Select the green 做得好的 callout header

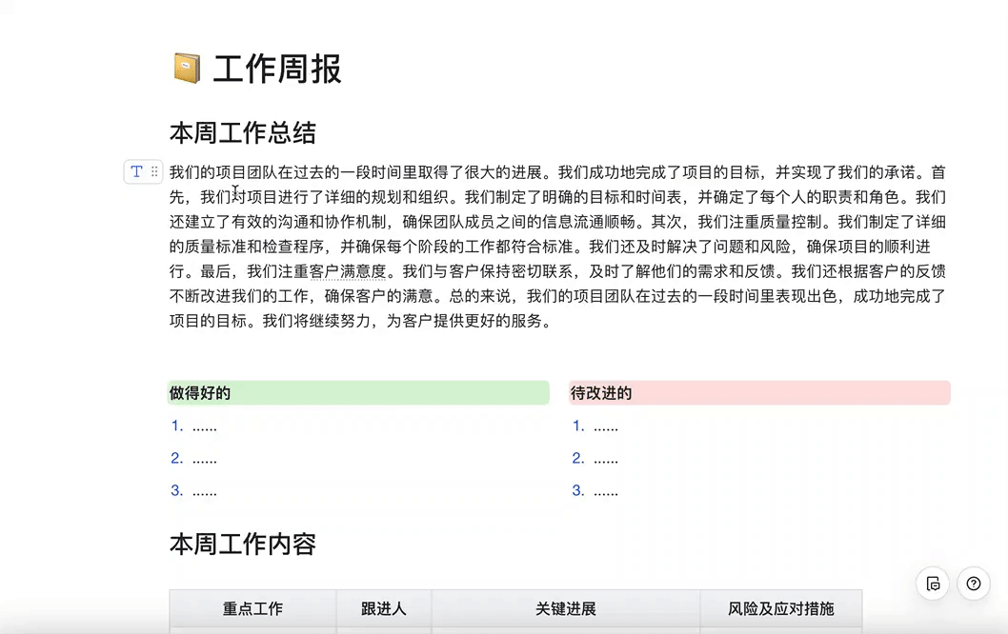(359, 393)
